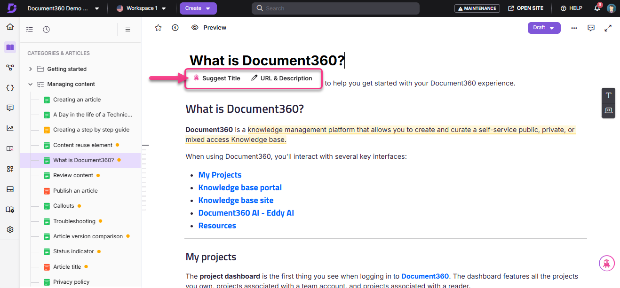Open the Workspace 1 dropdown

click(x=141, y=8)
